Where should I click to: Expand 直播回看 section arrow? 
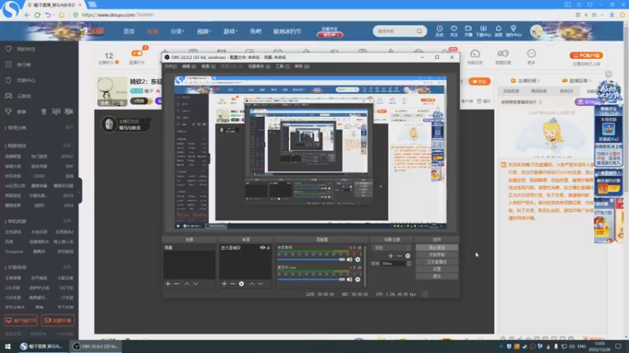[x=590, y=81]
